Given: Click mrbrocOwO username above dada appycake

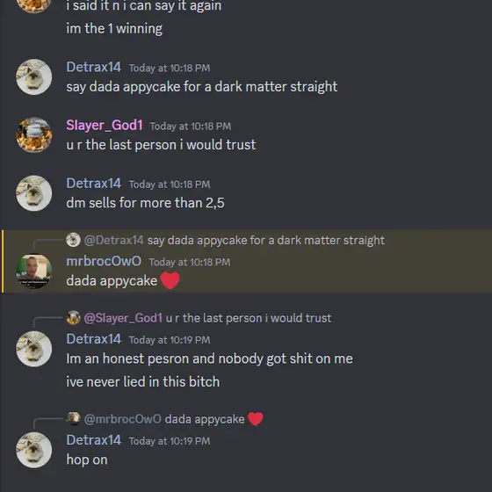Looking at the screenshot, I should click(104, 261).
